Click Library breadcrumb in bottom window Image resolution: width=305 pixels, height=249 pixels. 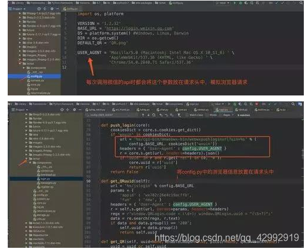21,104
